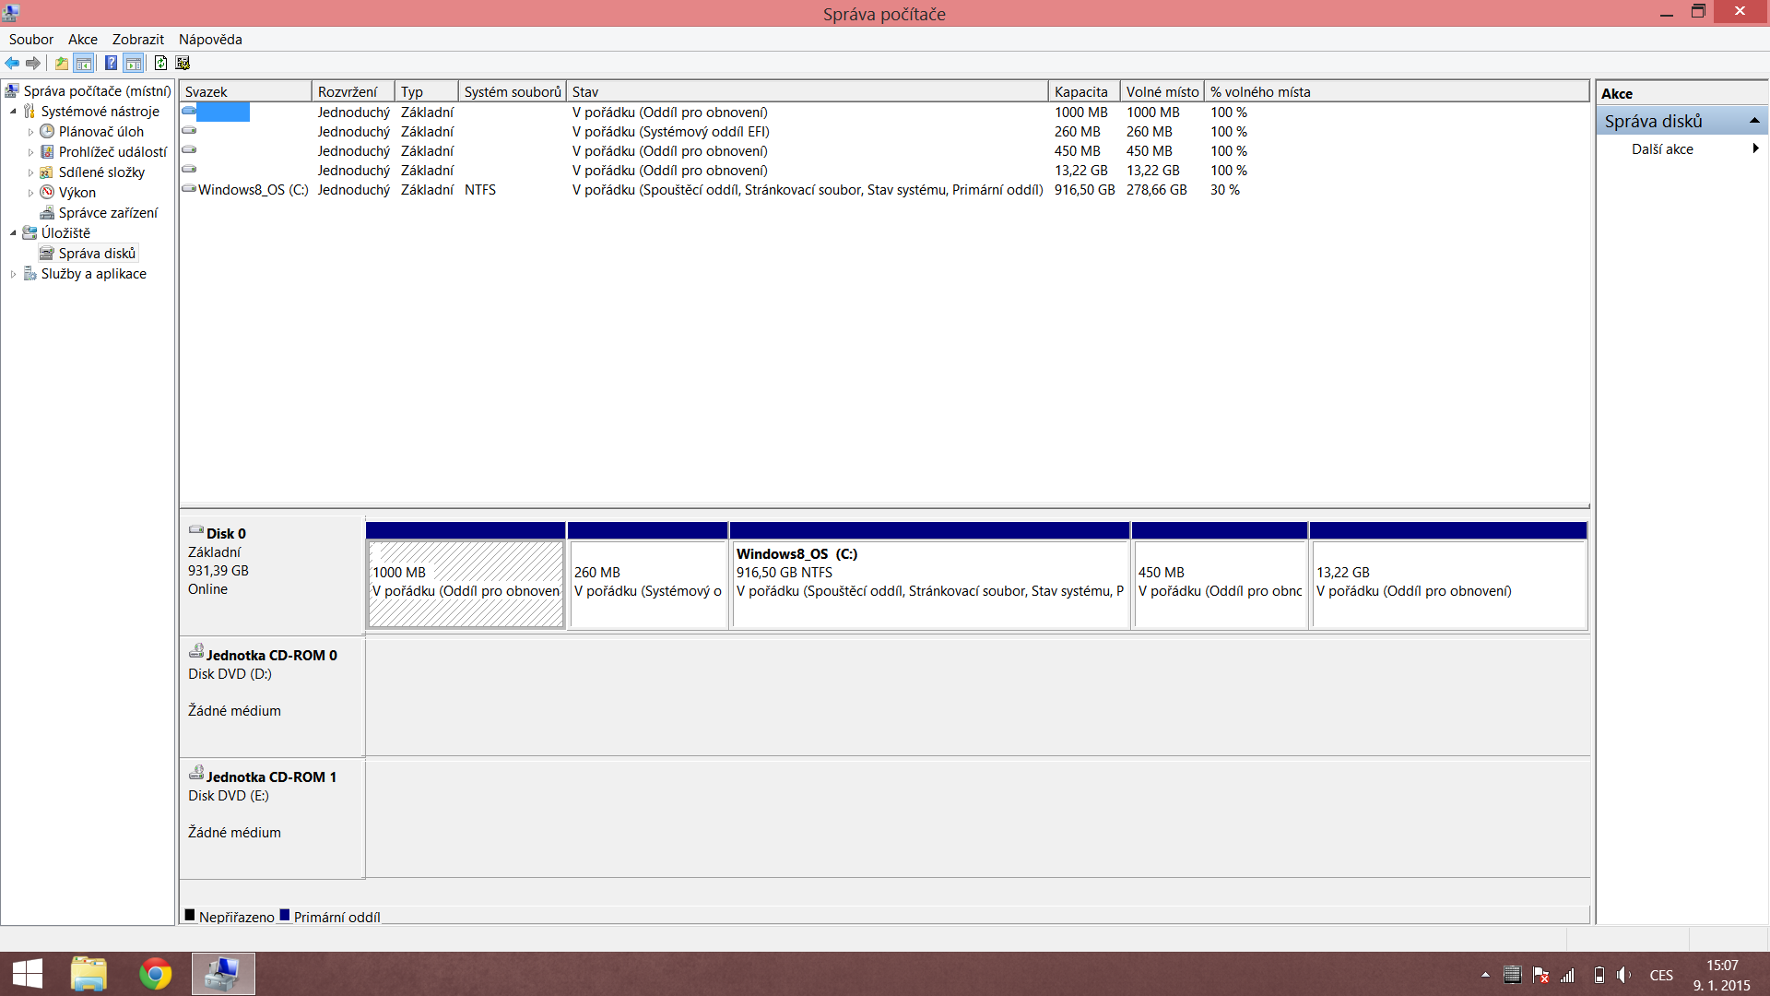Collapse the Systémové nástroje tree node
Image resolution: width=1770 pixels, height=996 pixels.
(13, 112)
